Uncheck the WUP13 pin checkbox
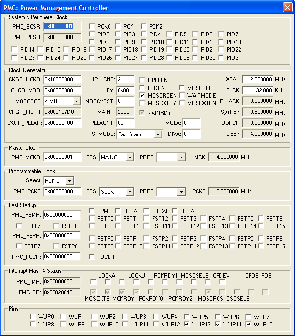 186,325
